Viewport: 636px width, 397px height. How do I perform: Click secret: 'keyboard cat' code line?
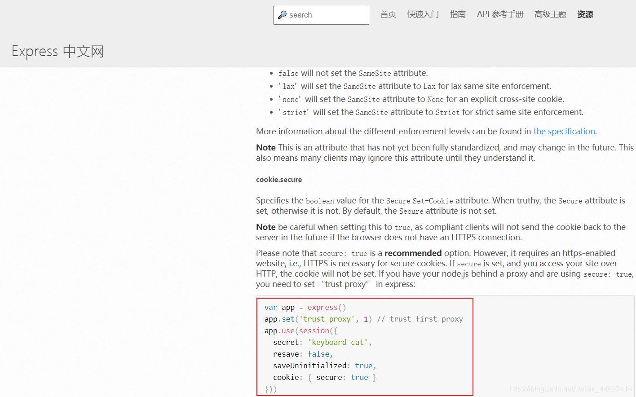(322, 342)
